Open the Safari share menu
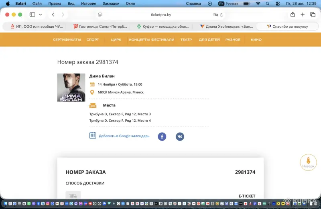Image resolution: width=321 pixels, height=209 pixels. 293,14
